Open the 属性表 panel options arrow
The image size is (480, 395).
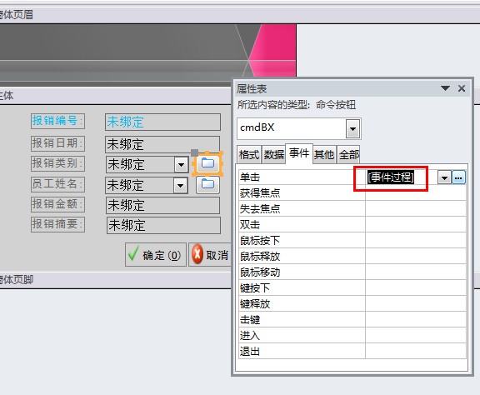click(x=445, y=88)
